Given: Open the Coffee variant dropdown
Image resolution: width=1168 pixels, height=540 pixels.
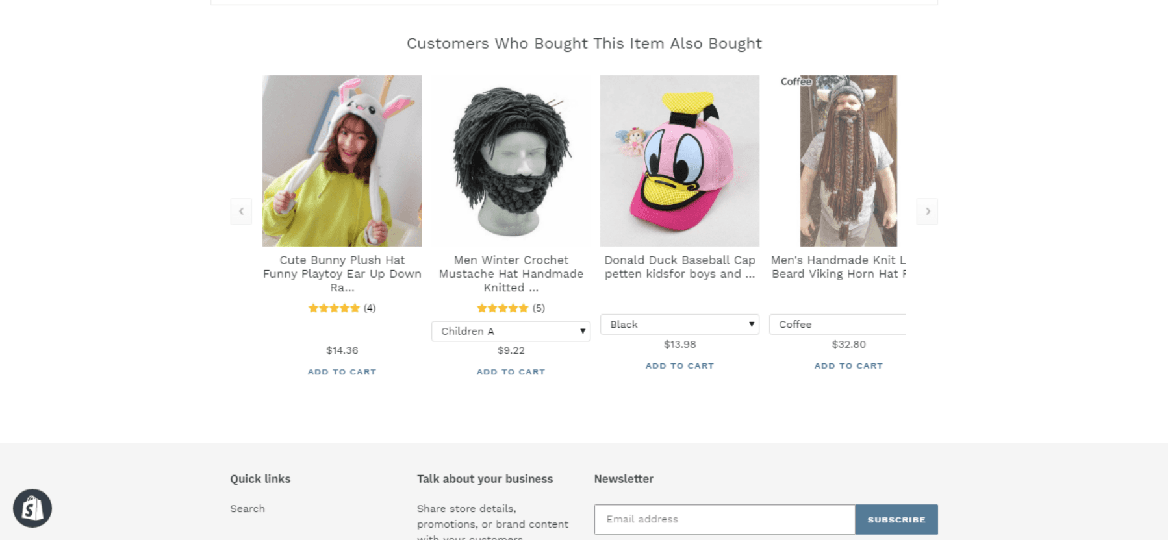Looking at the screenshot, I should click(x=837, y=325).
